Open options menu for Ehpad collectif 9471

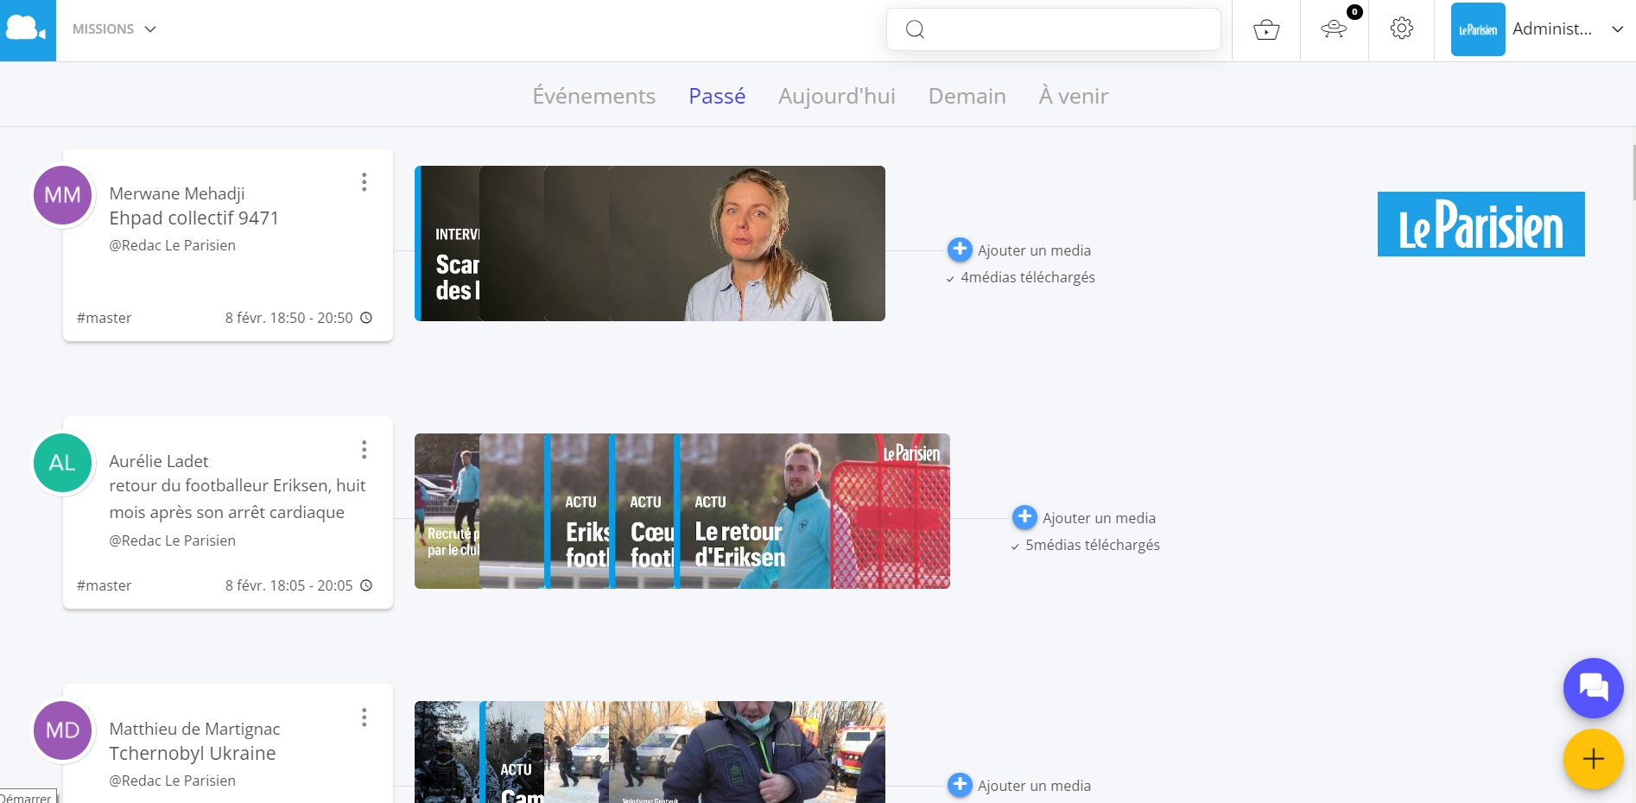pos(365,182)
